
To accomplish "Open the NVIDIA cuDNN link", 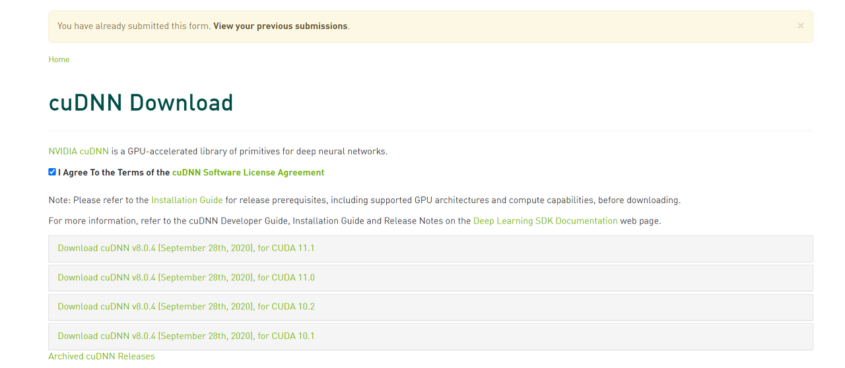I will pyautogui.click(x=79, y=151).
